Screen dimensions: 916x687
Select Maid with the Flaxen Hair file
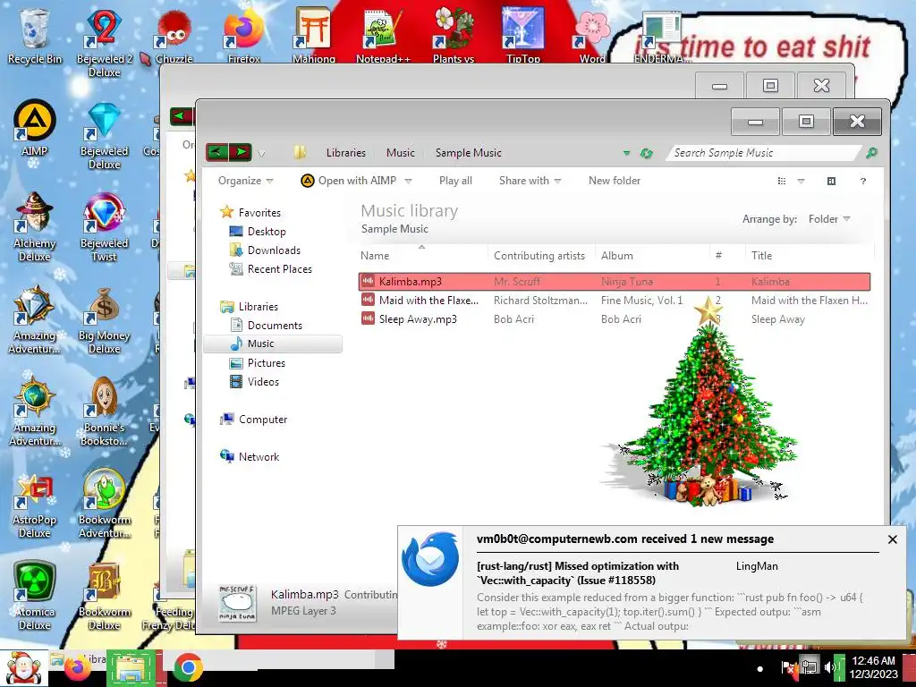point(614,301)
